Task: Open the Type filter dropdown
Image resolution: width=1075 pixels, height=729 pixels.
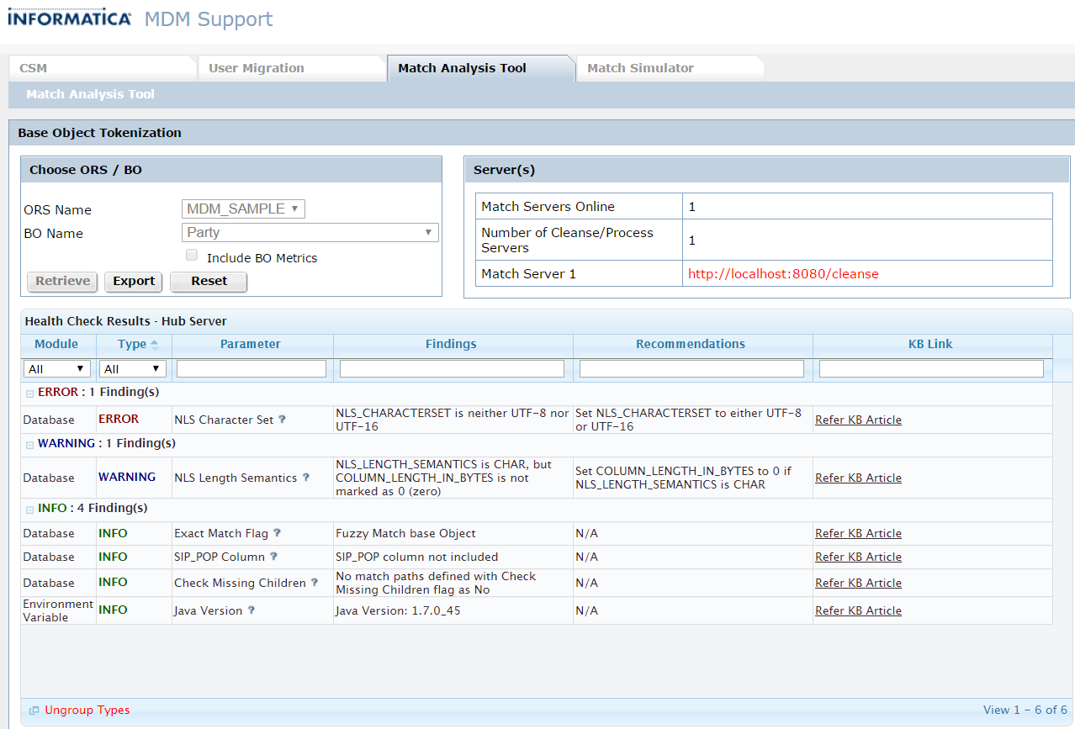Action: (x=133, y=369)
